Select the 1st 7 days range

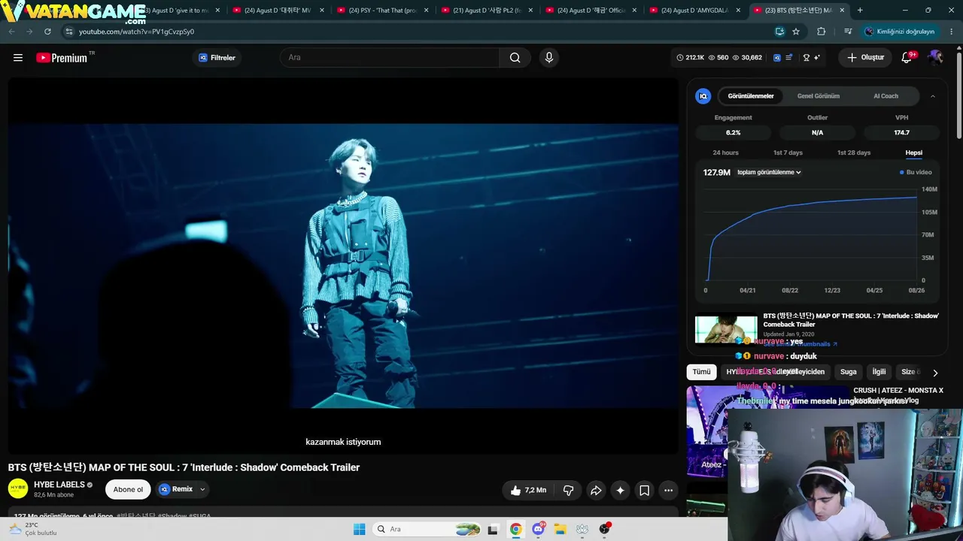(x=788, y=153)
